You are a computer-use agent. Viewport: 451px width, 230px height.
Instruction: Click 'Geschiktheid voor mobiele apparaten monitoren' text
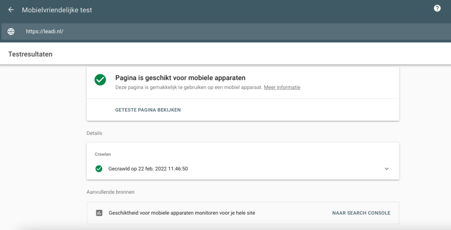coord(182,213)
